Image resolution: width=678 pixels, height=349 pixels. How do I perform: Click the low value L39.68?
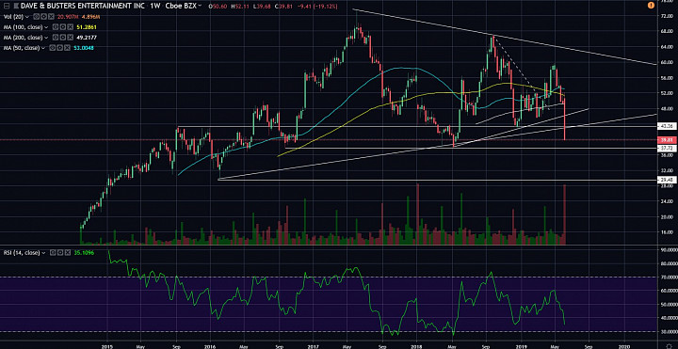(262, 6)
